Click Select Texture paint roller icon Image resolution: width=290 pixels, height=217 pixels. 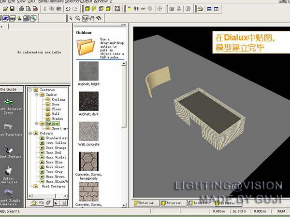click(9, 149)
